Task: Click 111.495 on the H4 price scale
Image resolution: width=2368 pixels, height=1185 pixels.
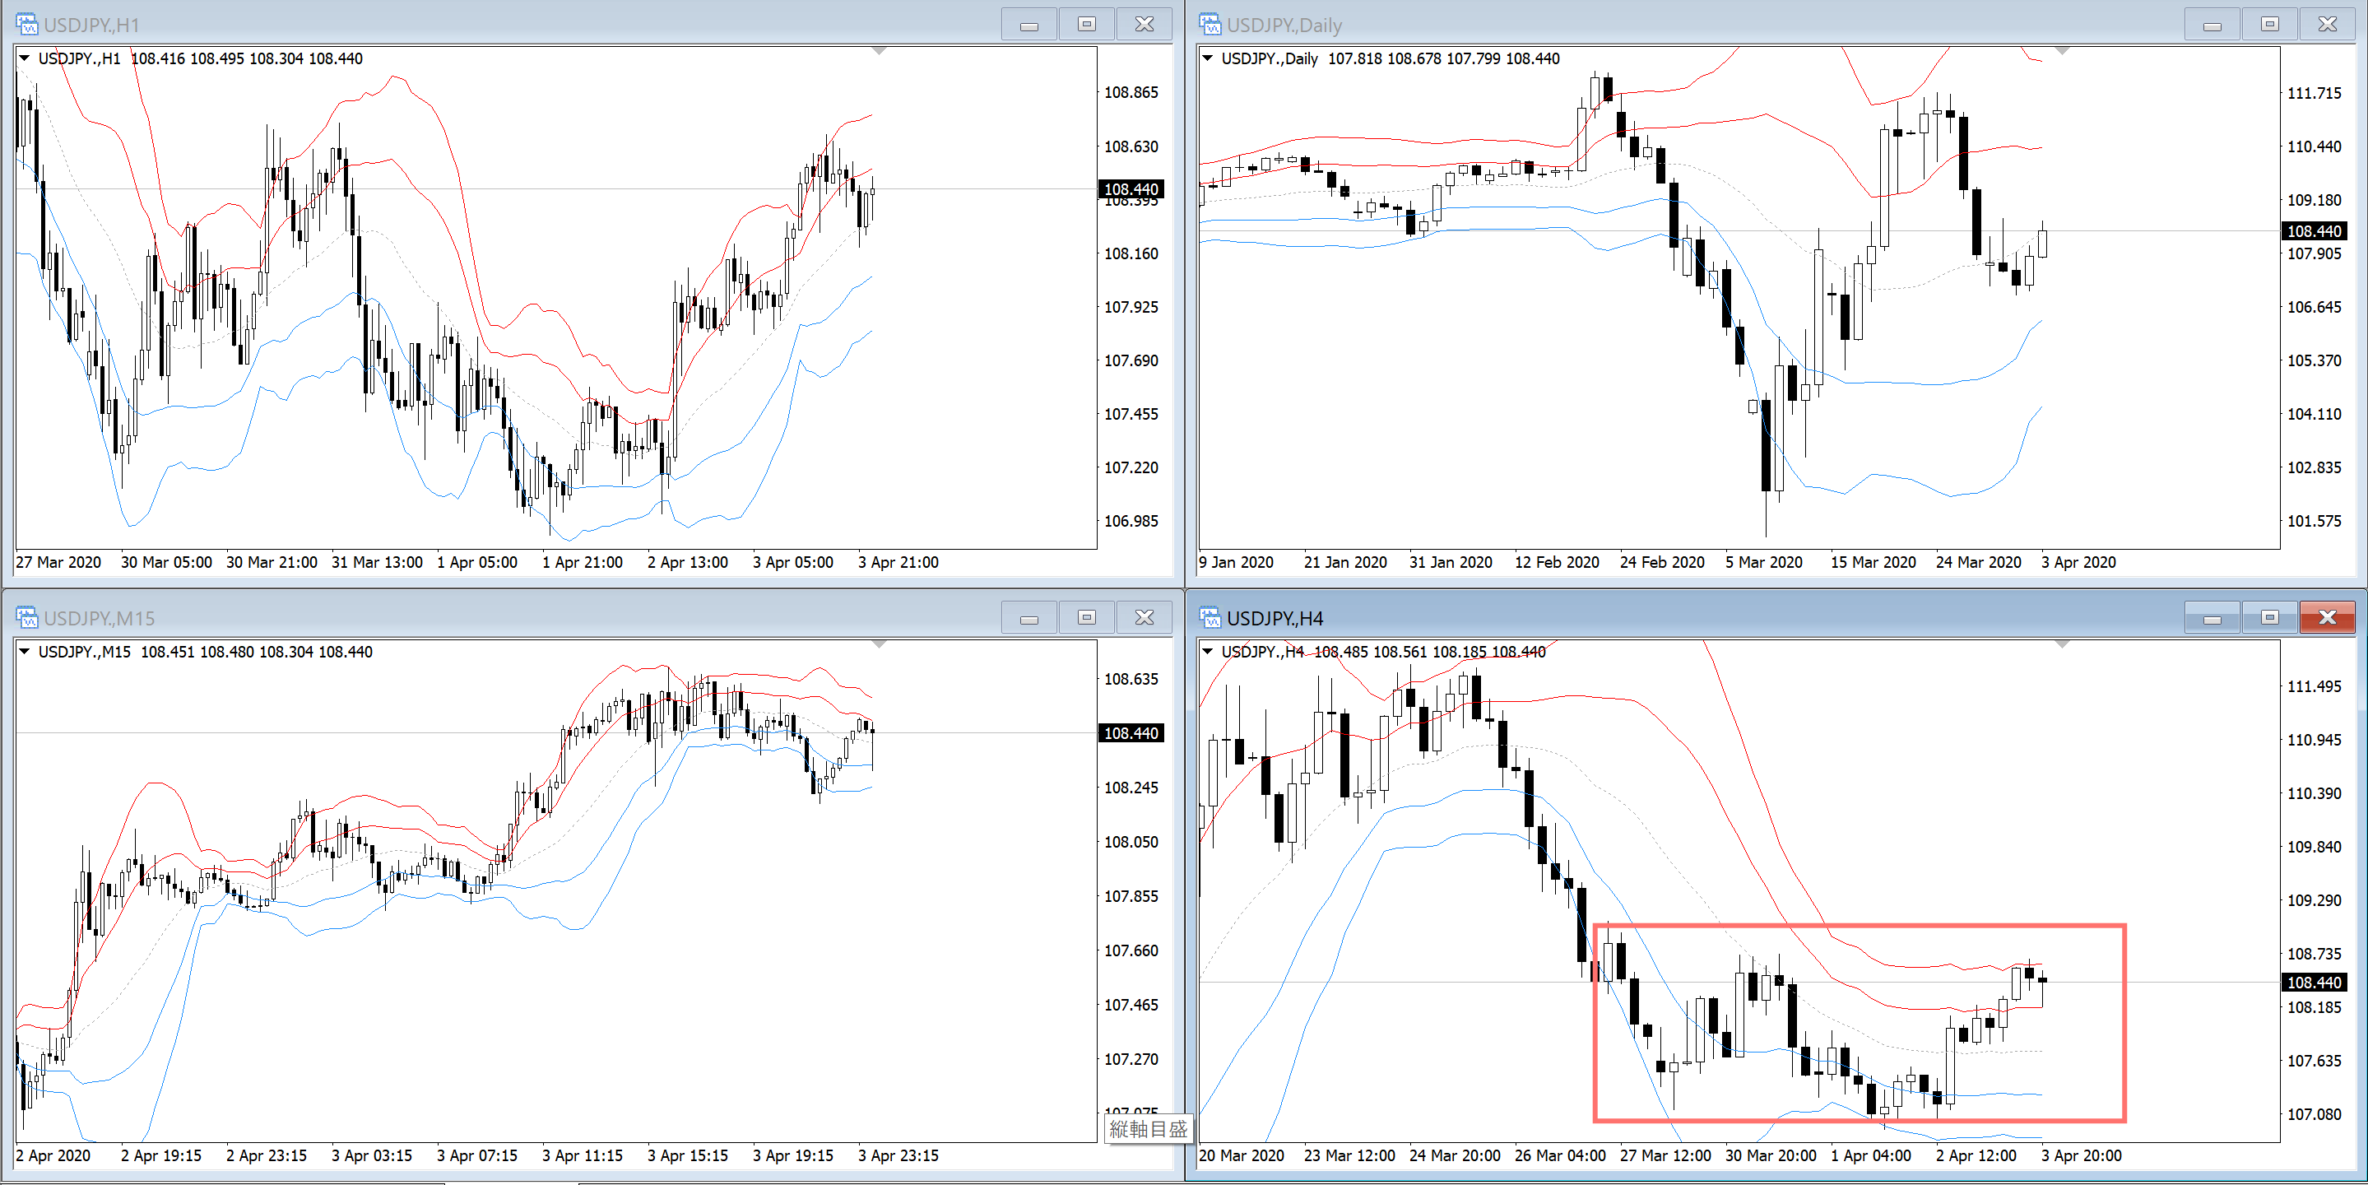Action: (2314, 685)
